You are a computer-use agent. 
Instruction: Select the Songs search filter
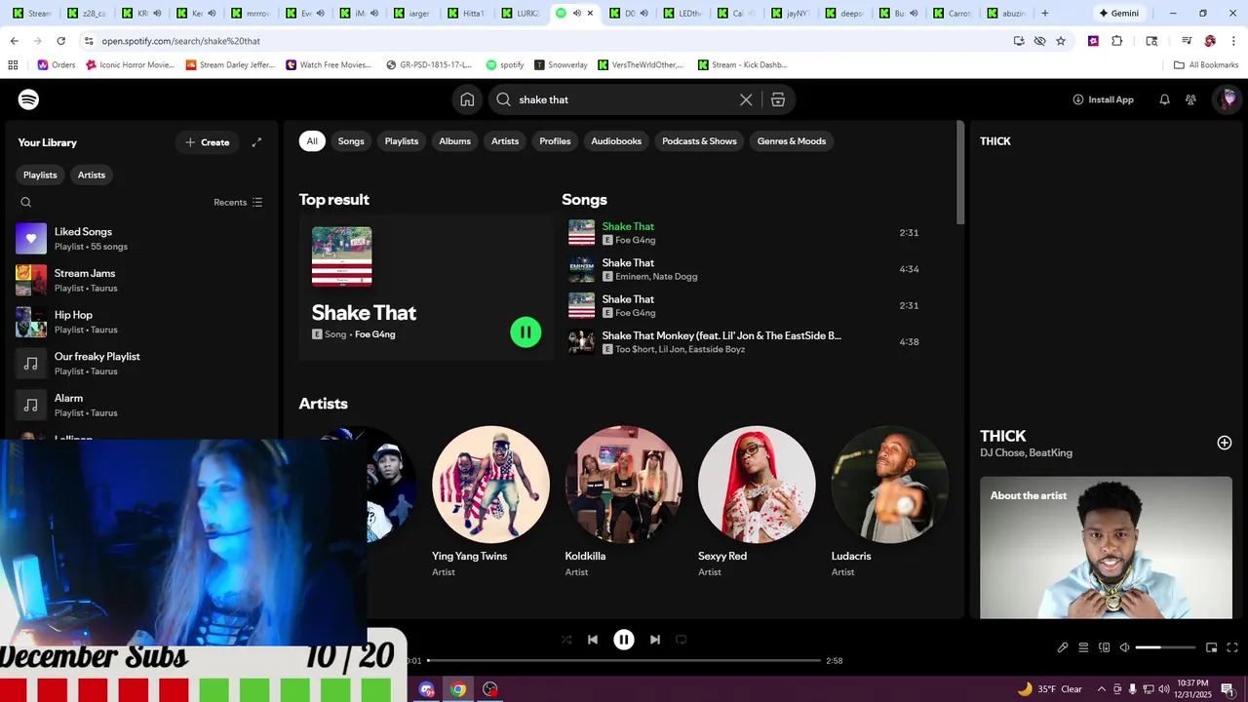click(351, 141)
